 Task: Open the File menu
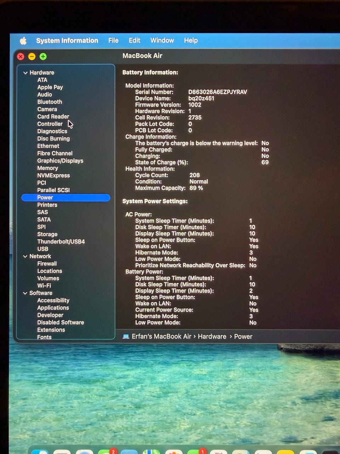pyautogui.click(x=113, y=40)
